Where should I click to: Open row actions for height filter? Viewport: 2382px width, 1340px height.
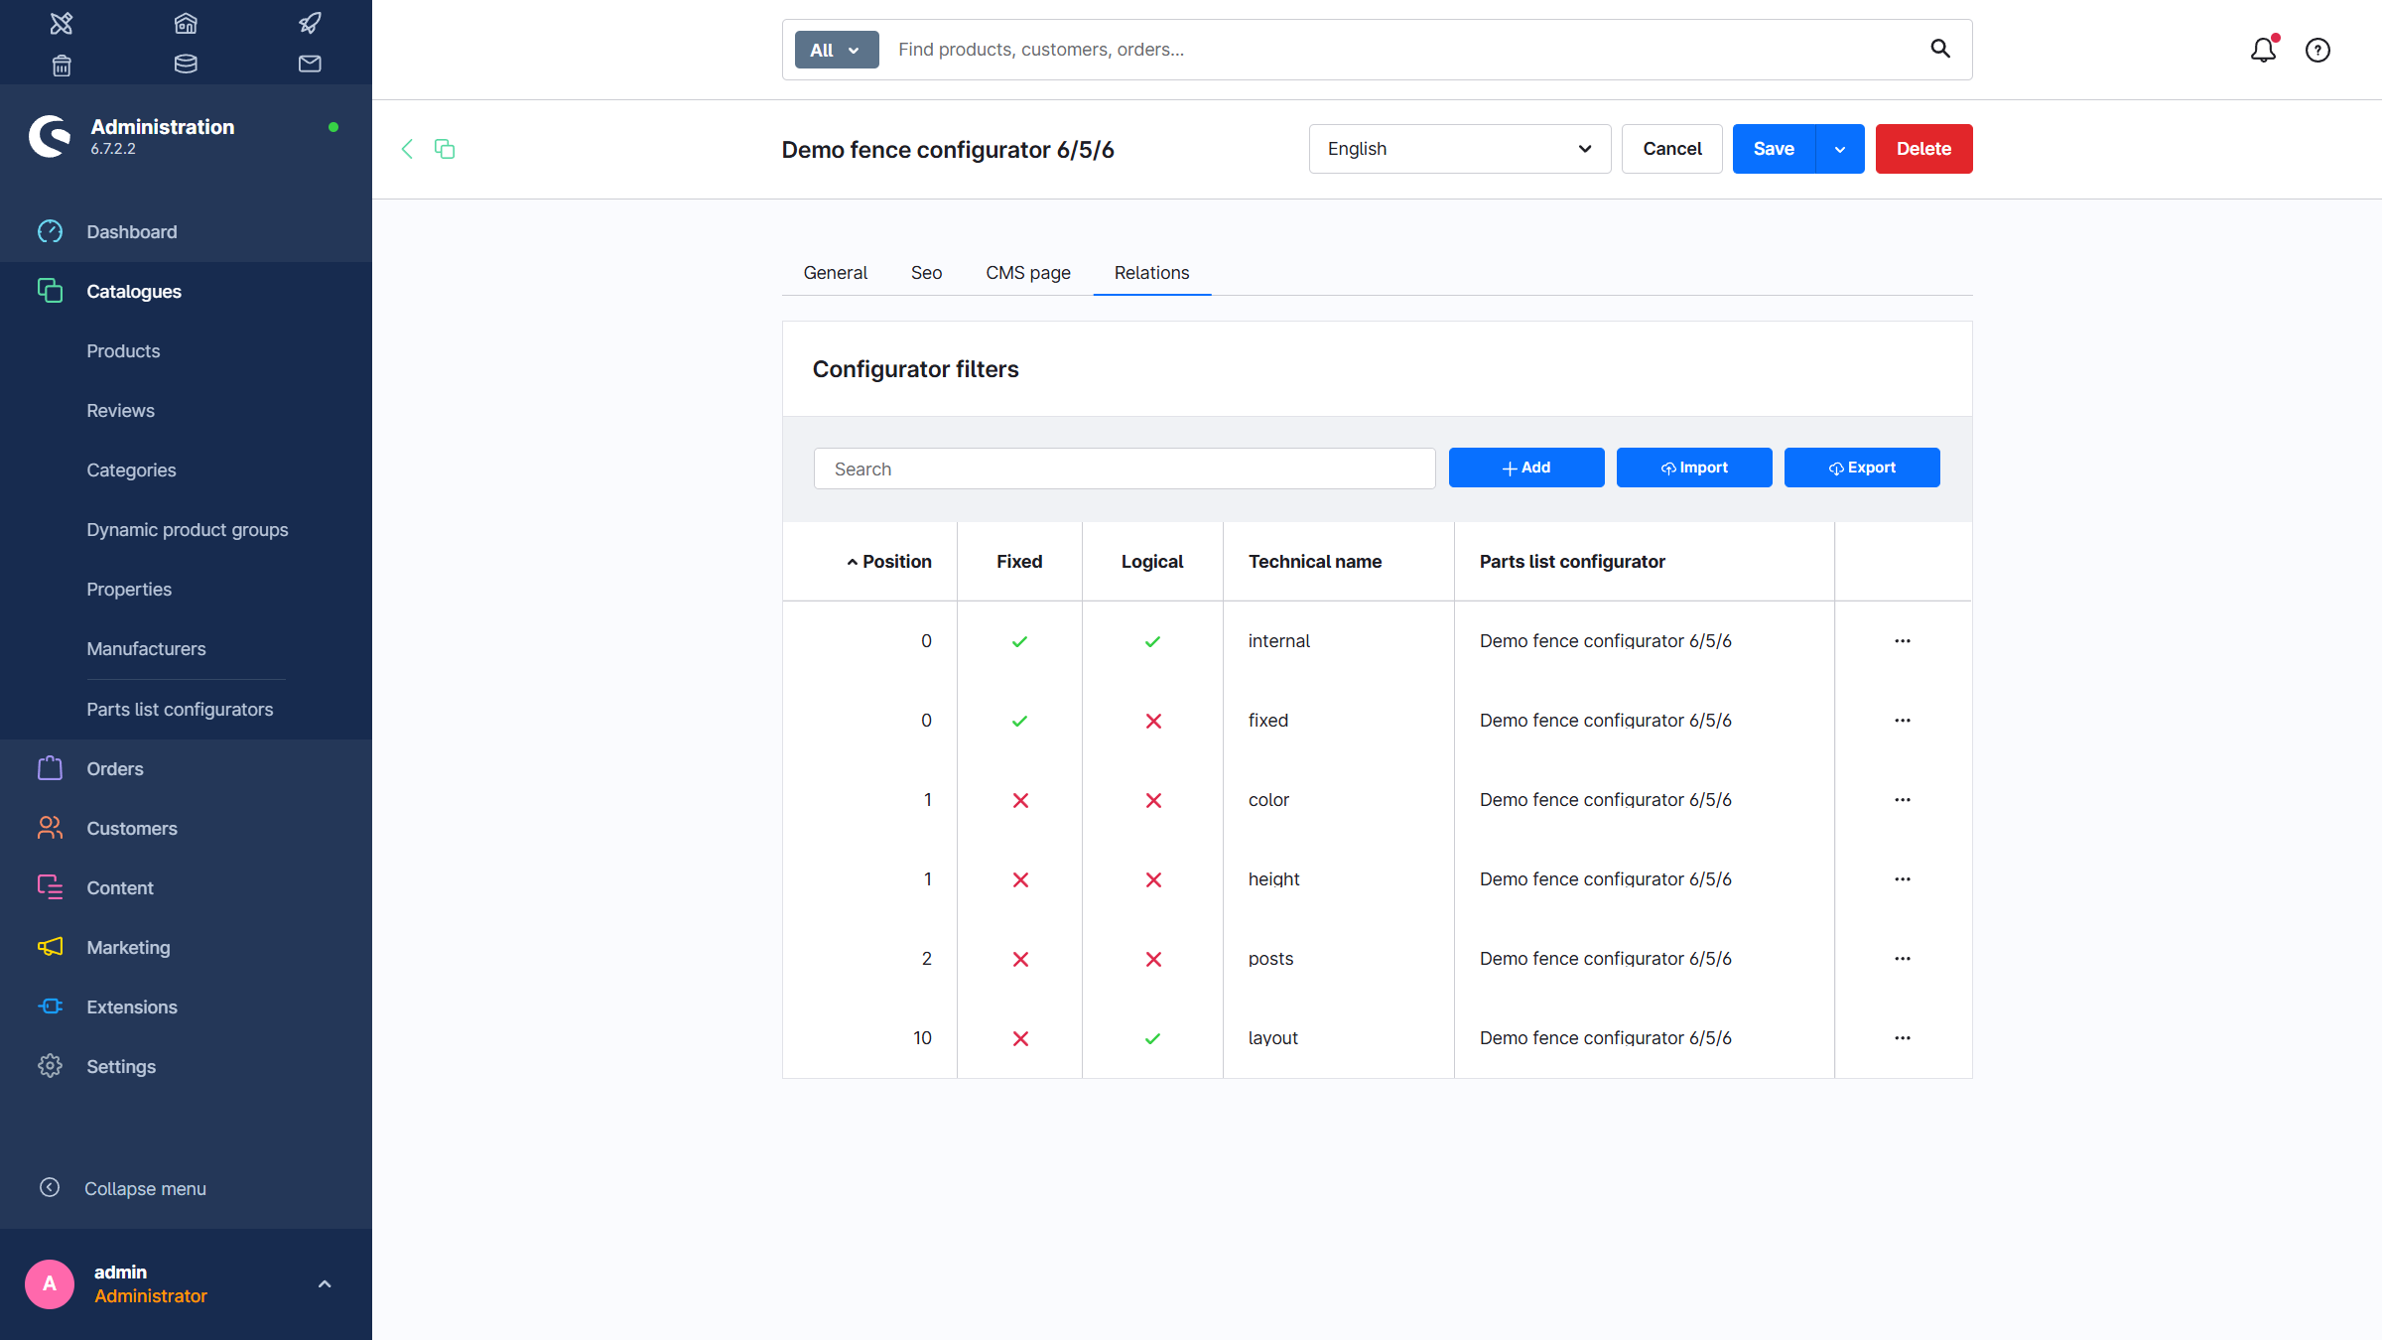[x=1902, y=879]
